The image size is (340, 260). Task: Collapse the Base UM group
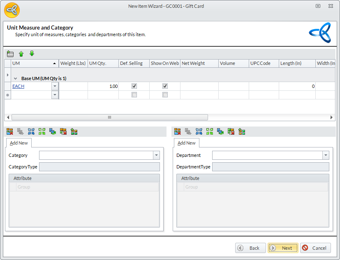coord(16,78)
